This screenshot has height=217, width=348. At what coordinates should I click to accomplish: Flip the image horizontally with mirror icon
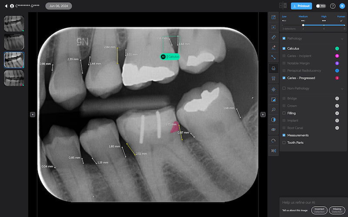(x=273, y=151)
